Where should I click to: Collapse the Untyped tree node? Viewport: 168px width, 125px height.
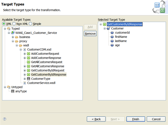tap(5, 87)
